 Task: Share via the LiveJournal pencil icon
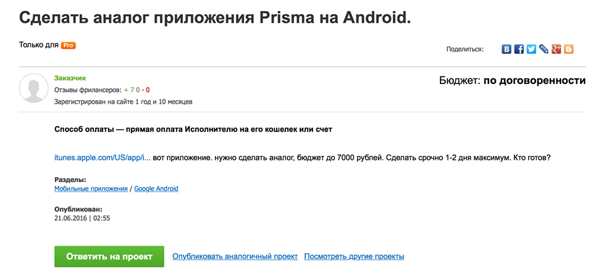[x=544, y=49]
